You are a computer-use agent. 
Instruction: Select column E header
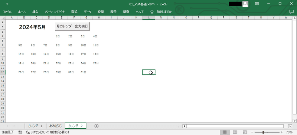[61, 17]
